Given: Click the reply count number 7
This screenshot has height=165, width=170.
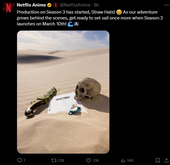Looking at the screenshot, I should (24, 161).
